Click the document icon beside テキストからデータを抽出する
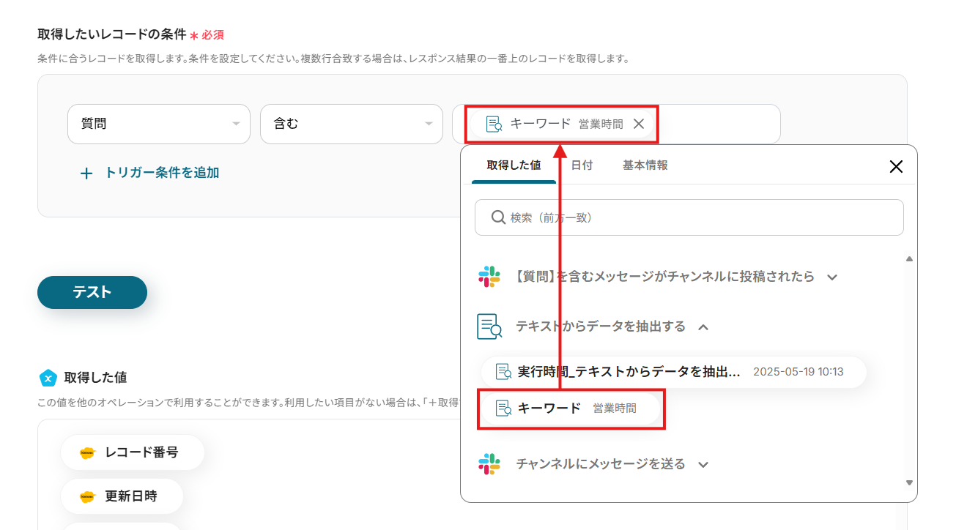956x530 pixels. [489, 326]
